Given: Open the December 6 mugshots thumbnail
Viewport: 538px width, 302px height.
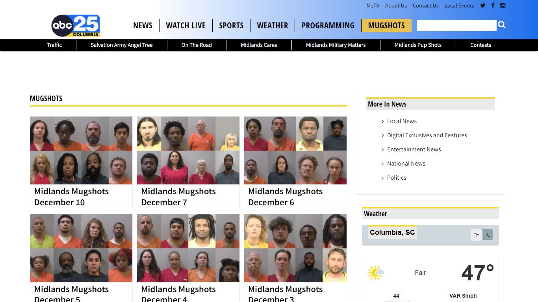Looking at the screenshot, I should click(x=295, y=150).
